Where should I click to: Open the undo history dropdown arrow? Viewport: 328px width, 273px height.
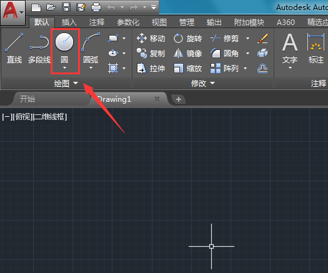(122, 7)
